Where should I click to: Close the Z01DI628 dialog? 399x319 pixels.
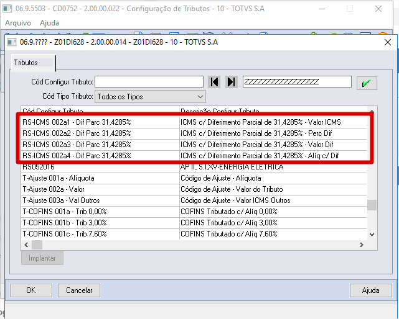(x=388, y=42)
